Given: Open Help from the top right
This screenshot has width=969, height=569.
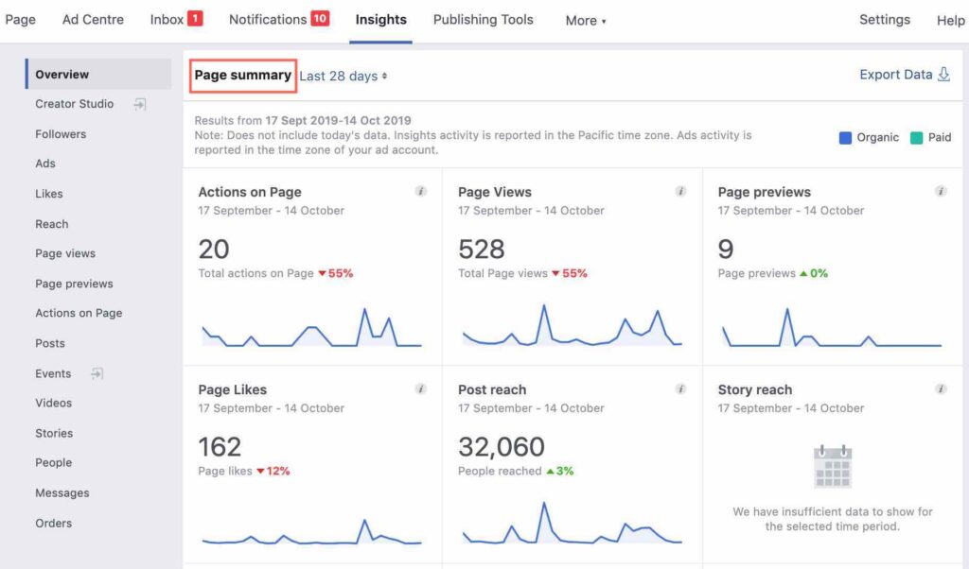Looking at the screenshot, I should 950,20.
